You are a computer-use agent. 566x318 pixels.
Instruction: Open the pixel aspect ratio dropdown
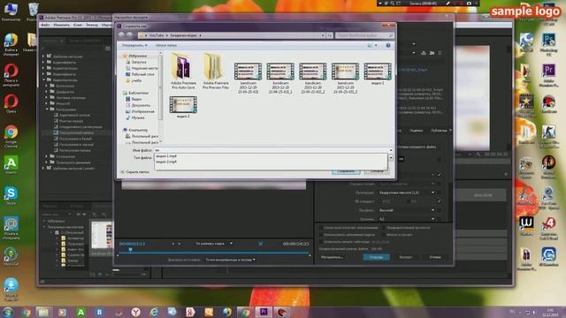click(407, 193)
